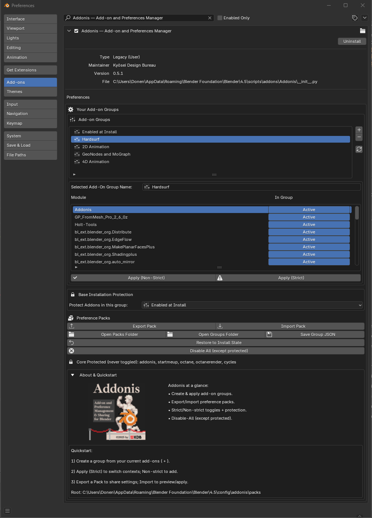Click the gear icon beside Your Add-on Groups
Screen dimensions: 372x518
coord(71,109)
